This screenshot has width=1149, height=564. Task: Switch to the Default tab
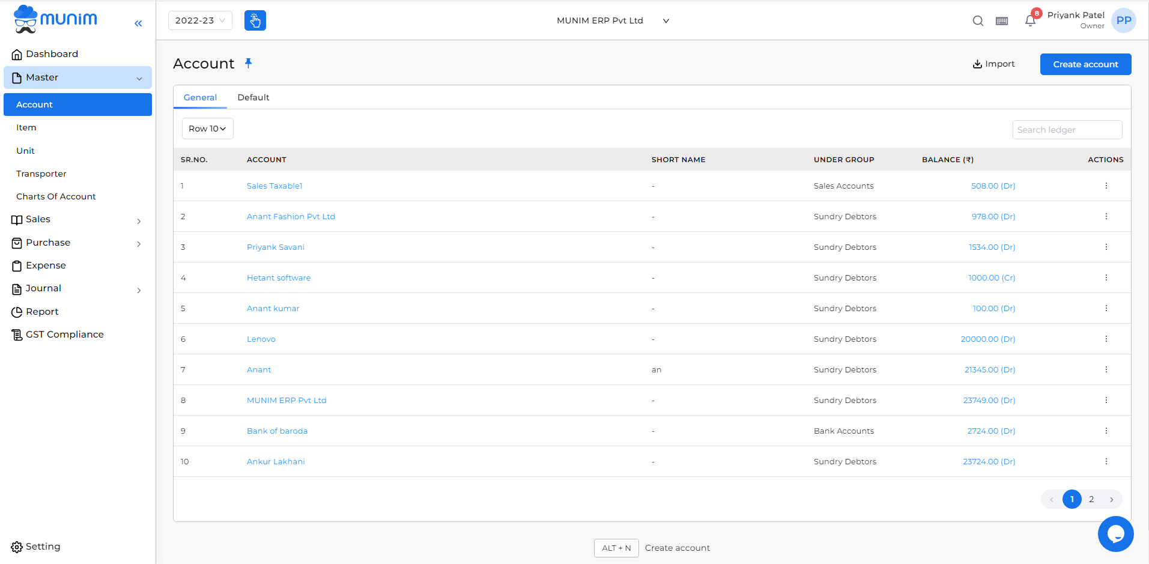[x=253, y=97]
